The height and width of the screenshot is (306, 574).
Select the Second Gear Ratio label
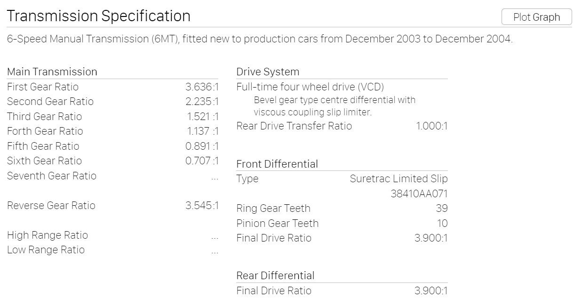(50, 102)
